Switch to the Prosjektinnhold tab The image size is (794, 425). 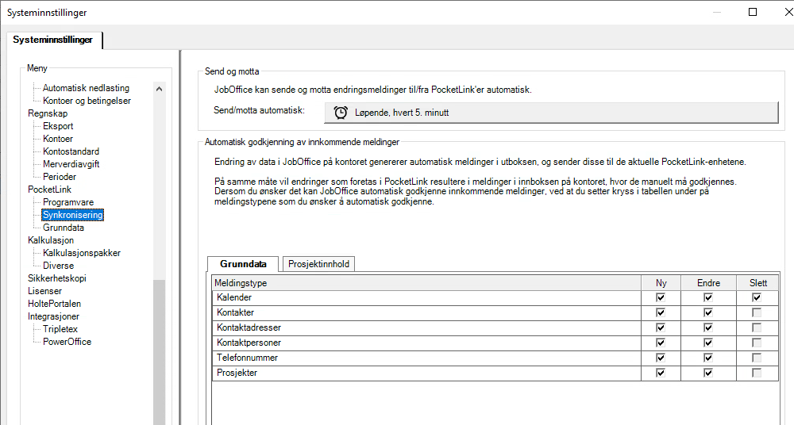tap(318, 263)
